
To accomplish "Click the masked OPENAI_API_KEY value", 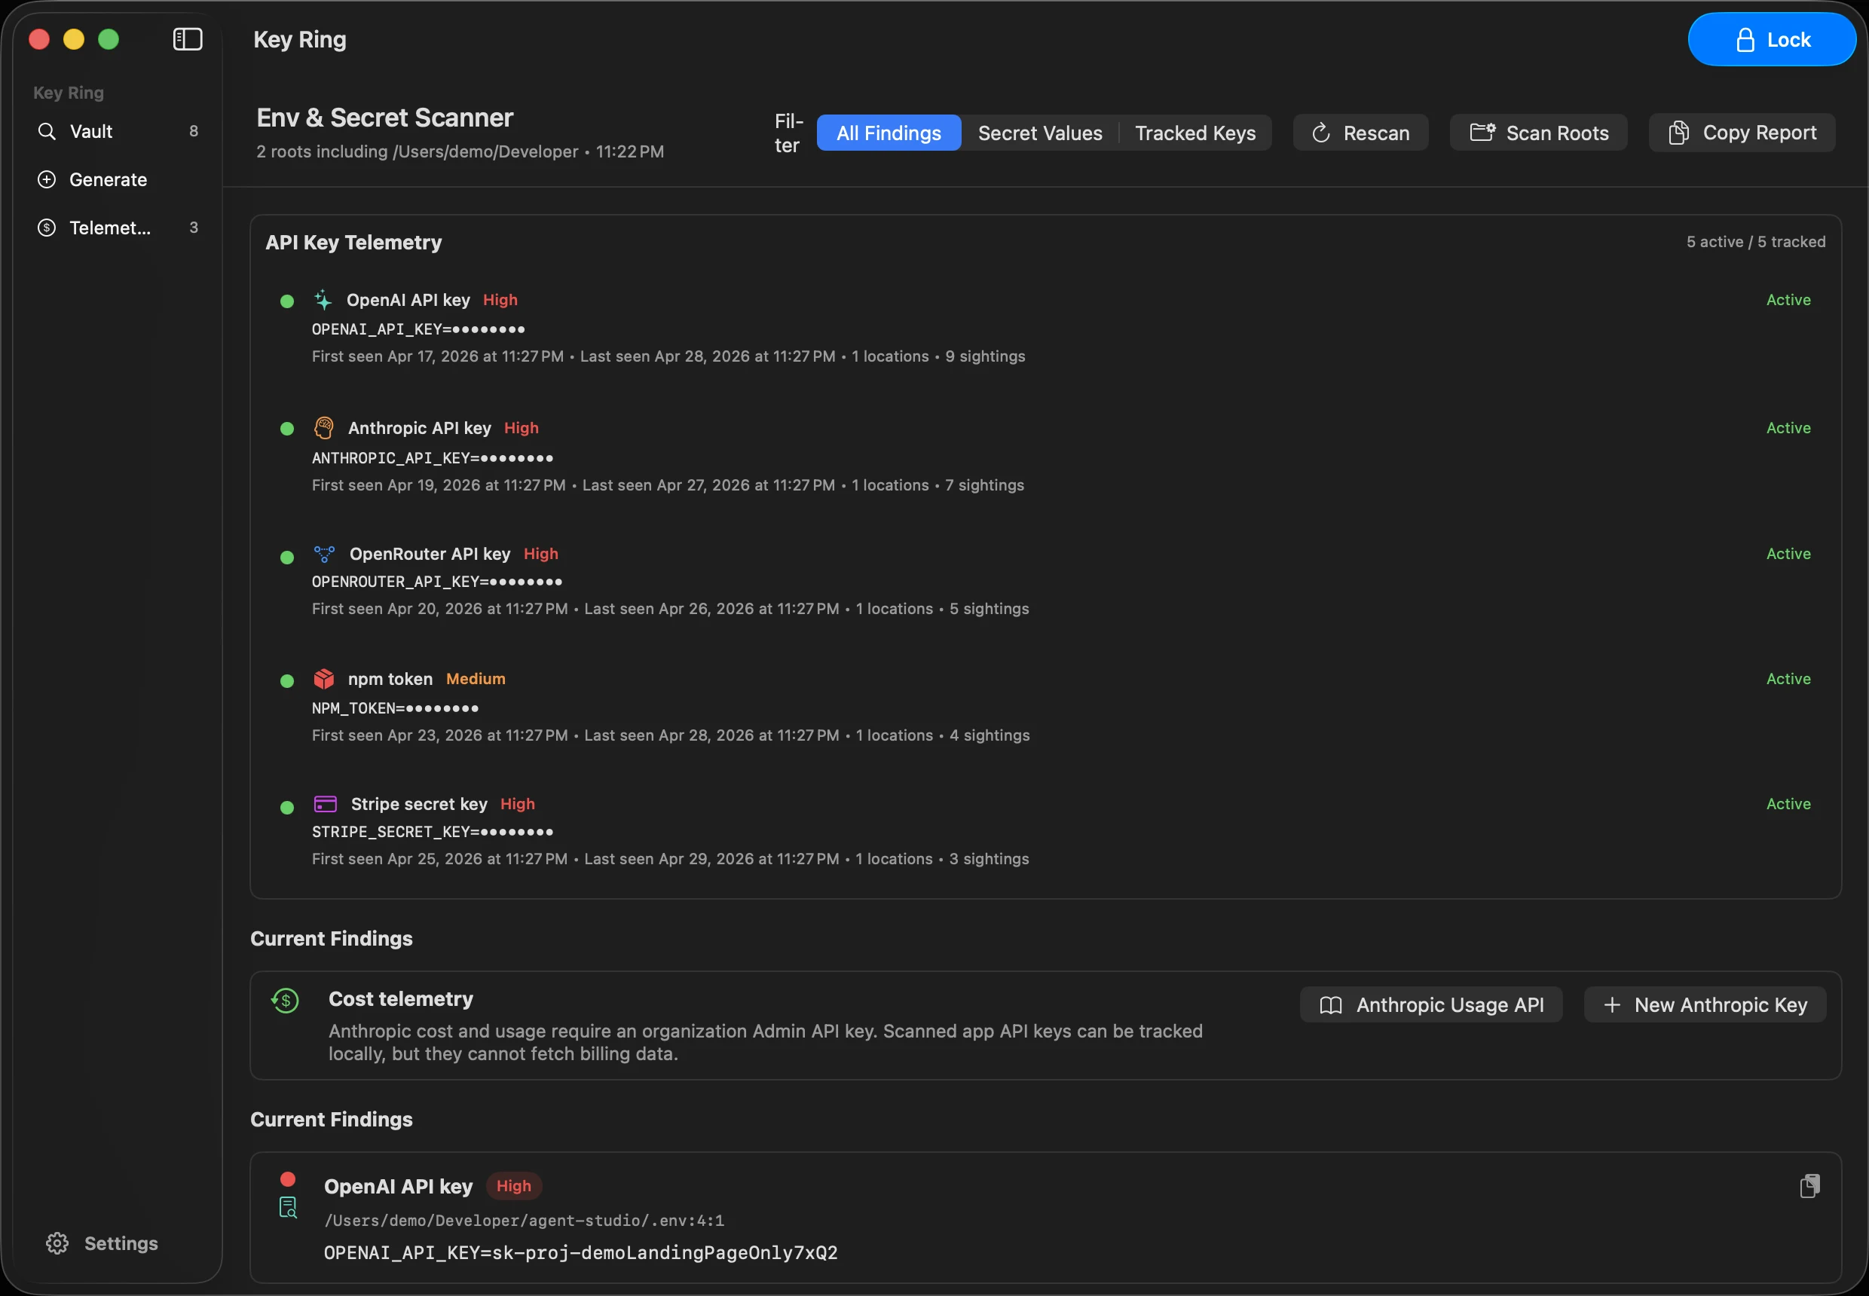I will [418, 329].
